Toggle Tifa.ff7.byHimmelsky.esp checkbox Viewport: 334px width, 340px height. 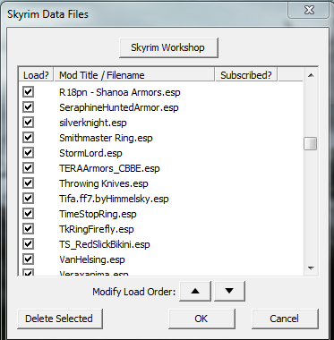point(28,199)
